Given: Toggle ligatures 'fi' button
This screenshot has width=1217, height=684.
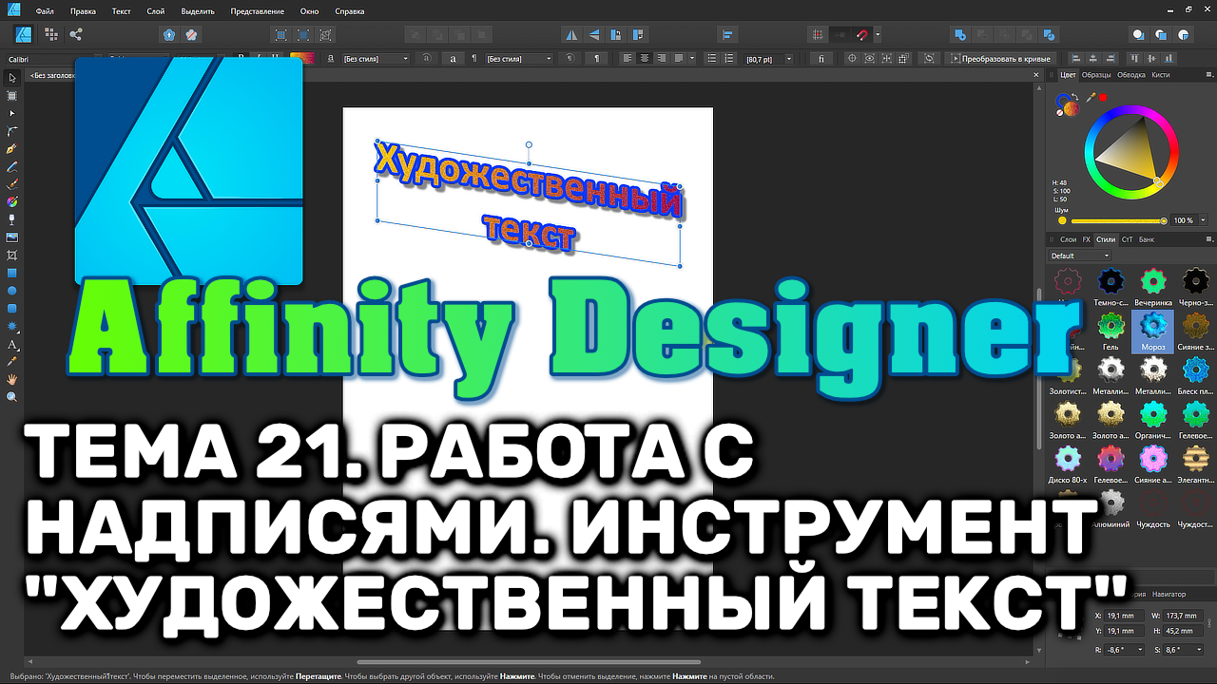Looking at the screenshot, I should (x=821, y=58).
